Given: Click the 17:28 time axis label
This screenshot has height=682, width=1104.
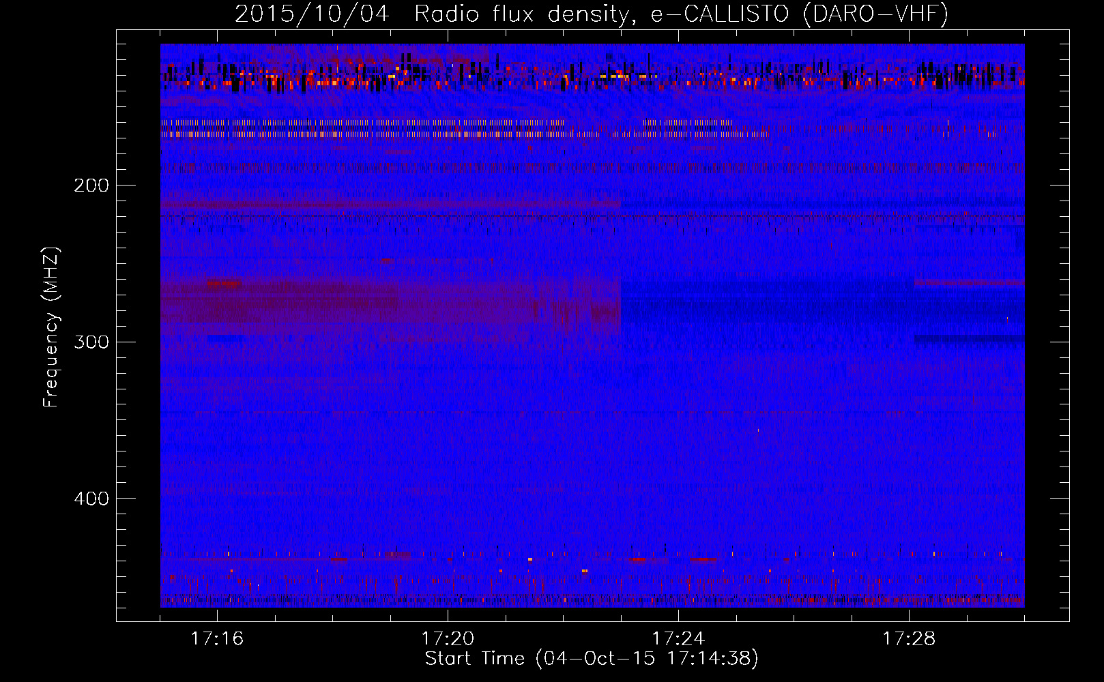Looking at the screenshot, I should tap(909, 639).
